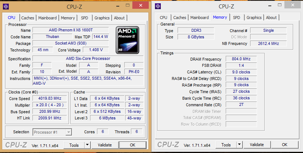Click the 8 GBytes memory size value
The height and width of the screenshot is (153, 303).
point(196,37)
